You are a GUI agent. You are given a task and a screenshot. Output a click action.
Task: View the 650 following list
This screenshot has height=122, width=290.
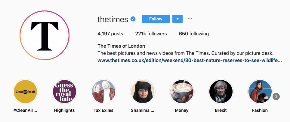click(x=194, y=34)
